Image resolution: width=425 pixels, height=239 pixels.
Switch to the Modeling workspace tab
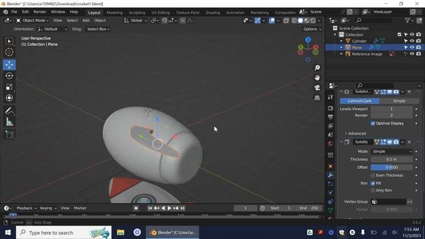point(115,13)
